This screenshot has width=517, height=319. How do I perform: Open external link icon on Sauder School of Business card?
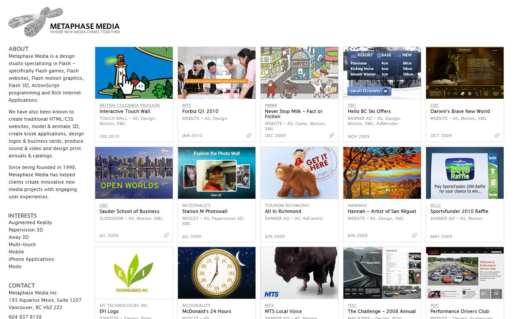[166, 235]
